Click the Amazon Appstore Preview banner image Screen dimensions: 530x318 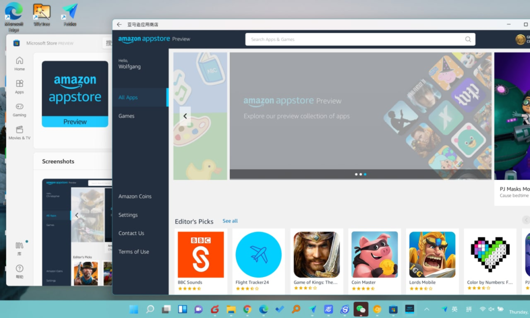tap(361, 116)
